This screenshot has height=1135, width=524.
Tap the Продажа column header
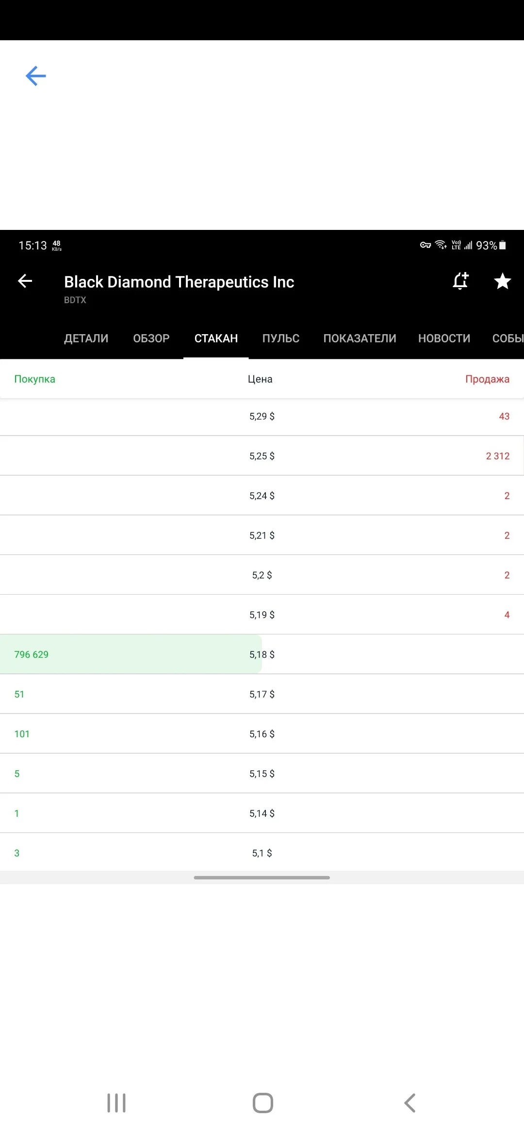[x=487, y=379]
